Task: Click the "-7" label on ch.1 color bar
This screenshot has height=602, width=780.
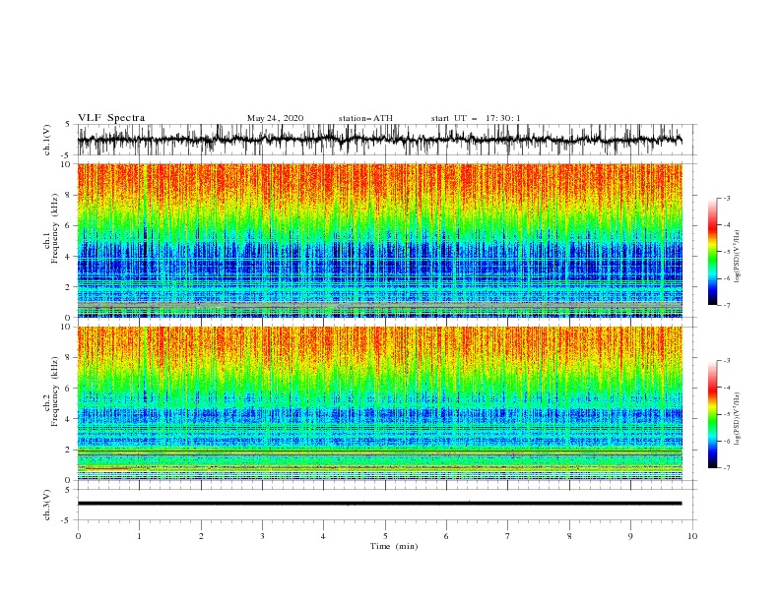Action: (x=727, y=305)
